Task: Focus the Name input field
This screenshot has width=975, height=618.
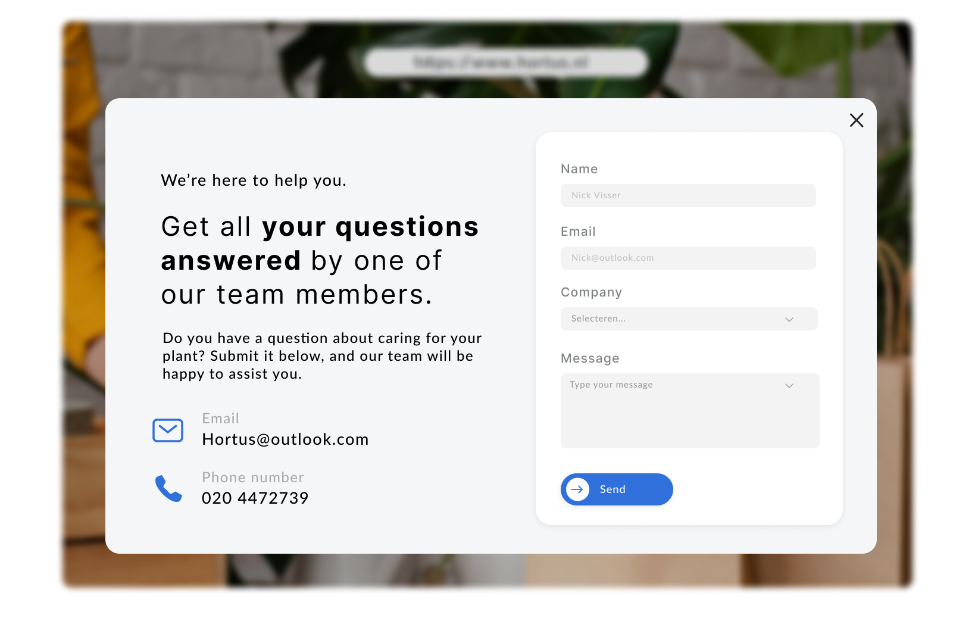Action: pyautogui.click(x=688, y=195)
